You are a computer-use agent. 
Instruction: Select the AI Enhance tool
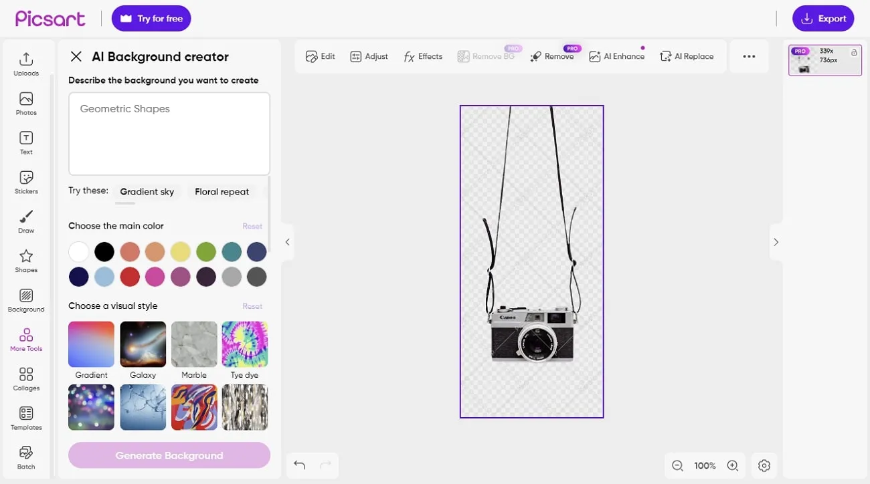[x=616, y=56]
